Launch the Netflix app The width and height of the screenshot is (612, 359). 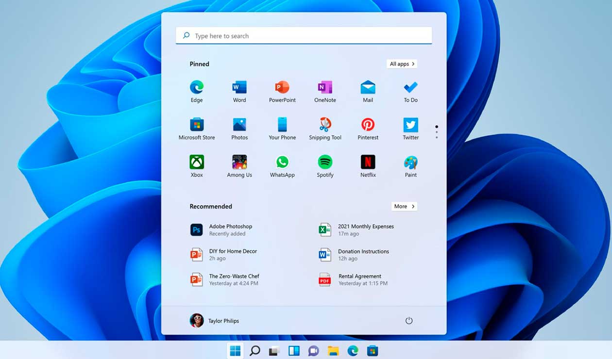pyautogui.click(x=368, y=166)
